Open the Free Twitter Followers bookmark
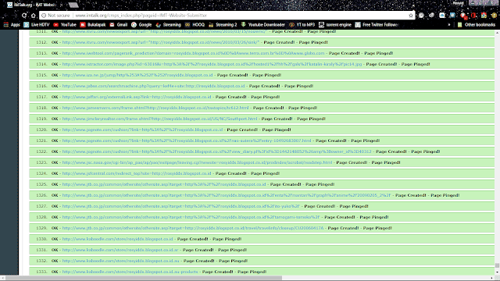 point(377,24)
